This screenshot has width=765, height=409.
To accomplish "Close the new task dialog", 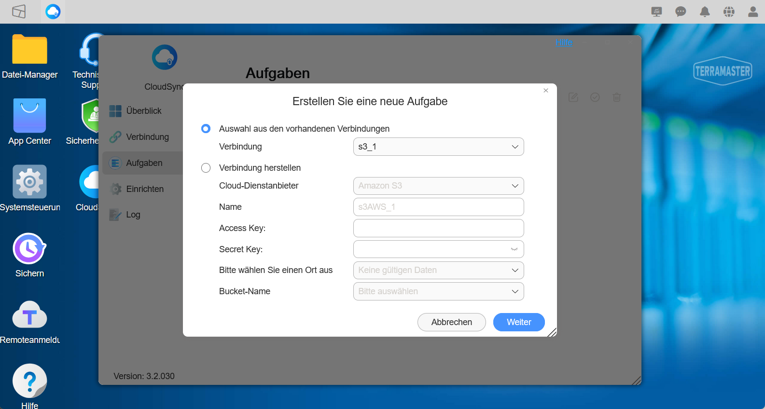I will (546, 90).
